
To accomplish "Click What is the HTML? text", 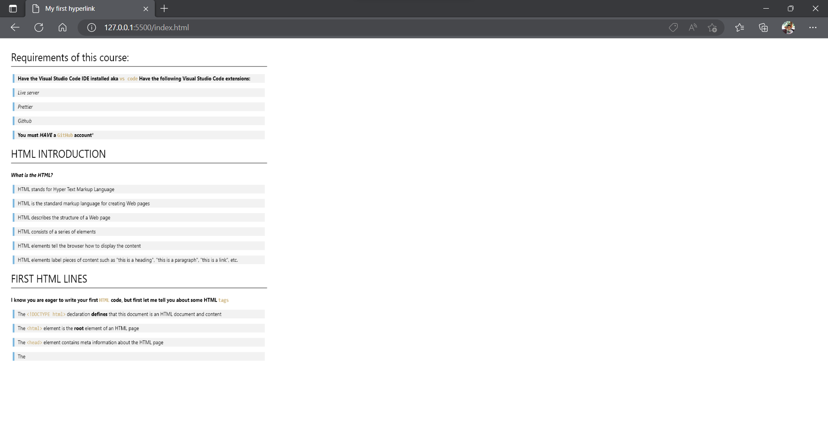I will click(x=32, y=175).
